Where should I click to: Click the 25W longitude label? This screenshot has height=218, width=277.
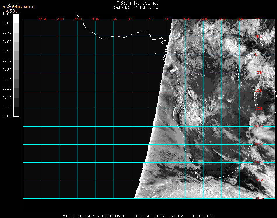(x=43, y=19)
